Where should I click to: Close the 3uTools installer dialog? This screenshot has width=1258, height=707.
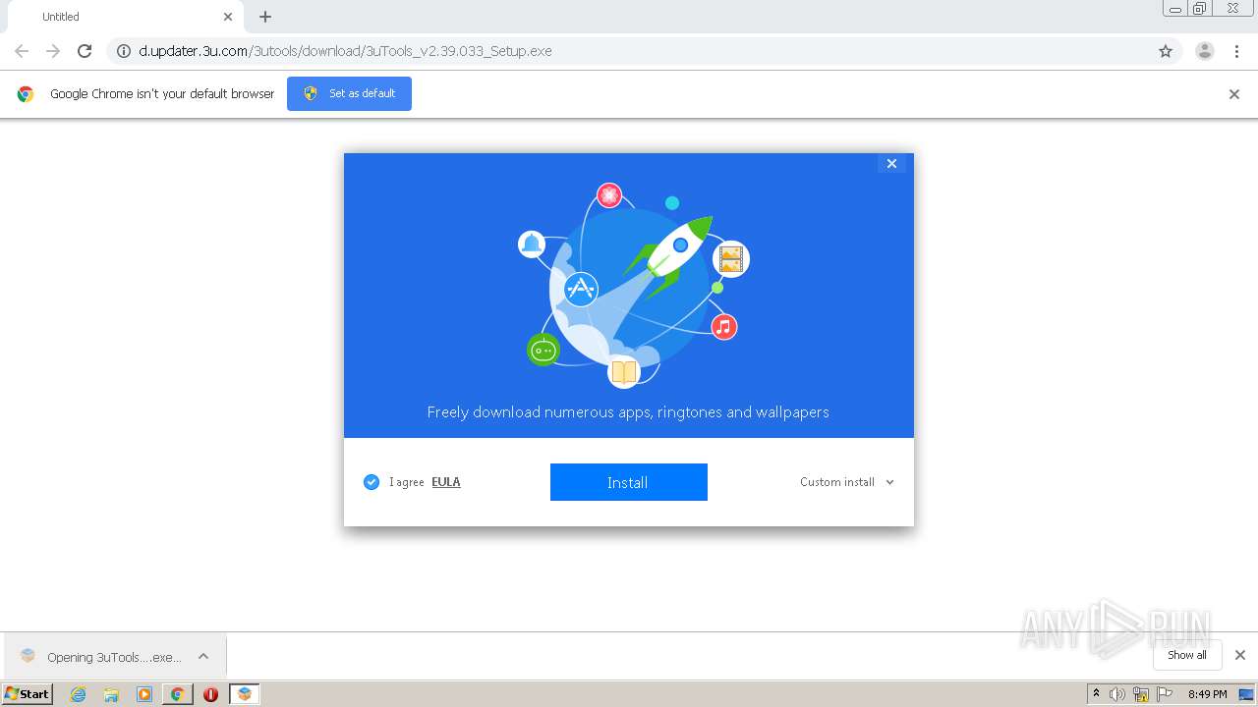(x=891, y=164)
